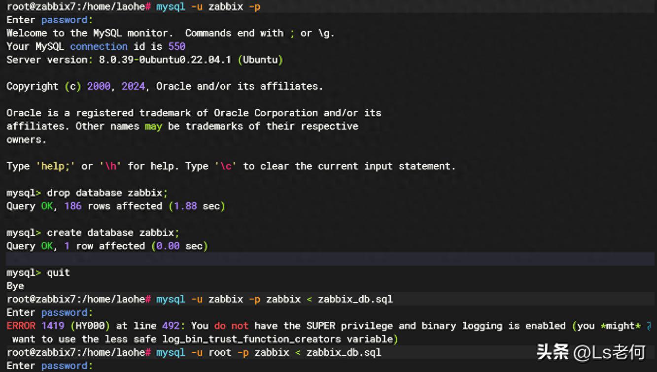Click the line-wrap arrow after '*might*'
This screenshot has height=372, width=657.
(649, 326)
